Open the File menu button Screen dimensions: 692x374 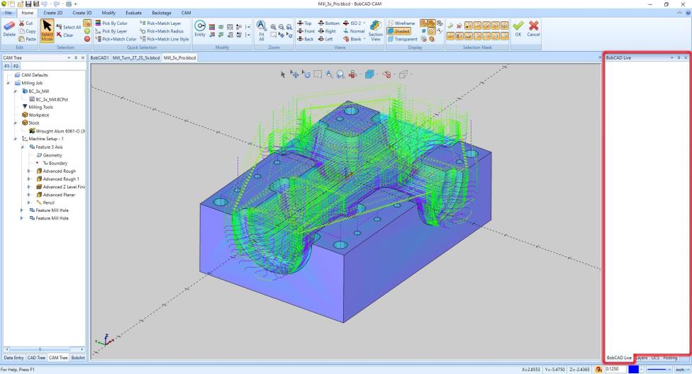click(x=9, y=13)
